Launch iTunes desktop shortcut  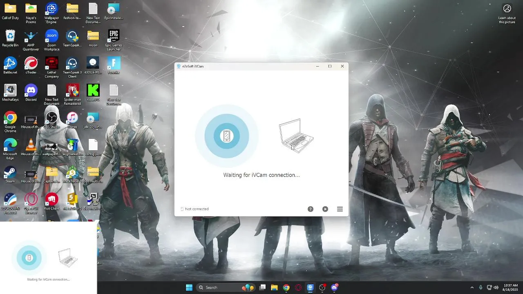pos(72,120)
